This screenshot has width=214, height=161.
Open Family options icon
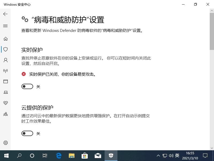pos(5,114)
